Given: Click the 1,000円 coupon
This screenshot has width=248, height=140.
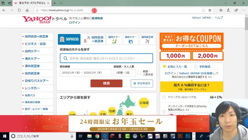Looking at the screenshot, I should point(176,56).
